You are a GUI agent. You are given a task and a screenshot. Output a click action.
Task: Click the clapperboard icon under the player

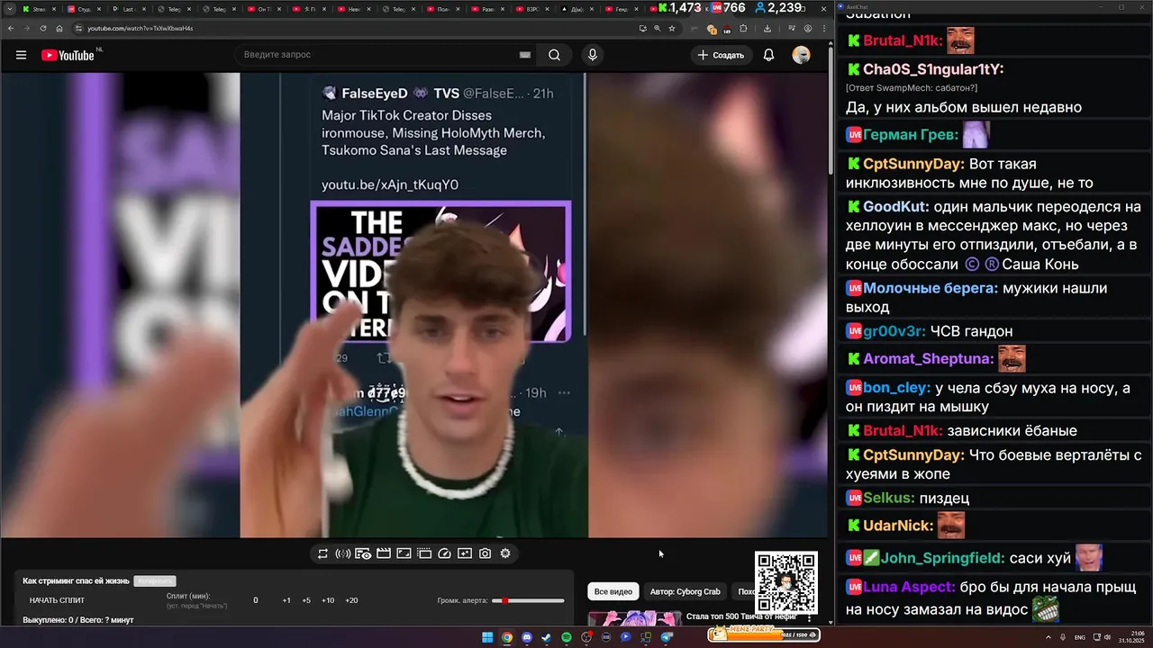[x=383, y=553]
